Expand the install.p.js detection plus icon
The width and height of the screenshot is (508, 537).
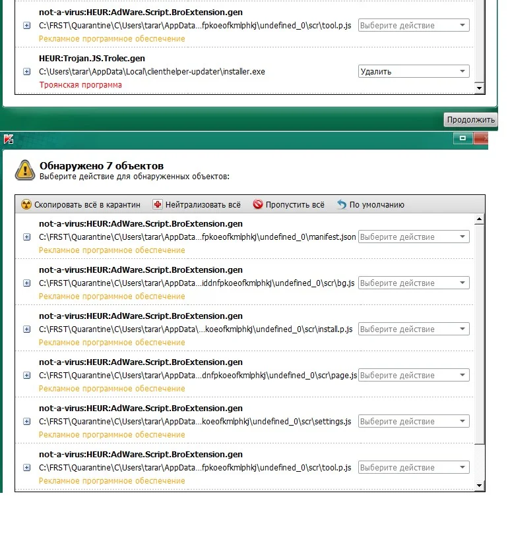coord(26,329)
